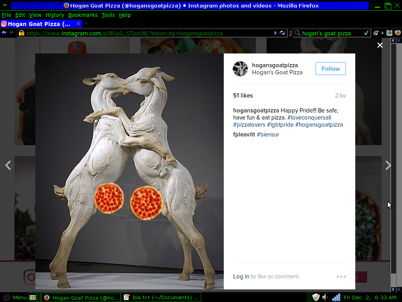Click the Follow button for hogansgoatpizza
Viewport: 402px width, 302px height.
pos(331,68)
